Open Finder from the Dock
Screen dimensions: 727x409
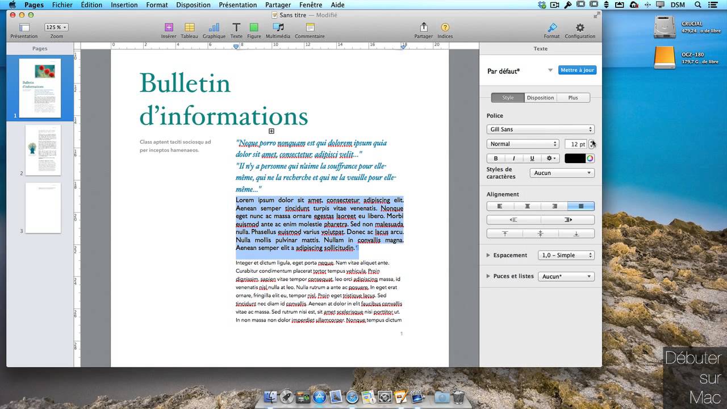(271, 397)
